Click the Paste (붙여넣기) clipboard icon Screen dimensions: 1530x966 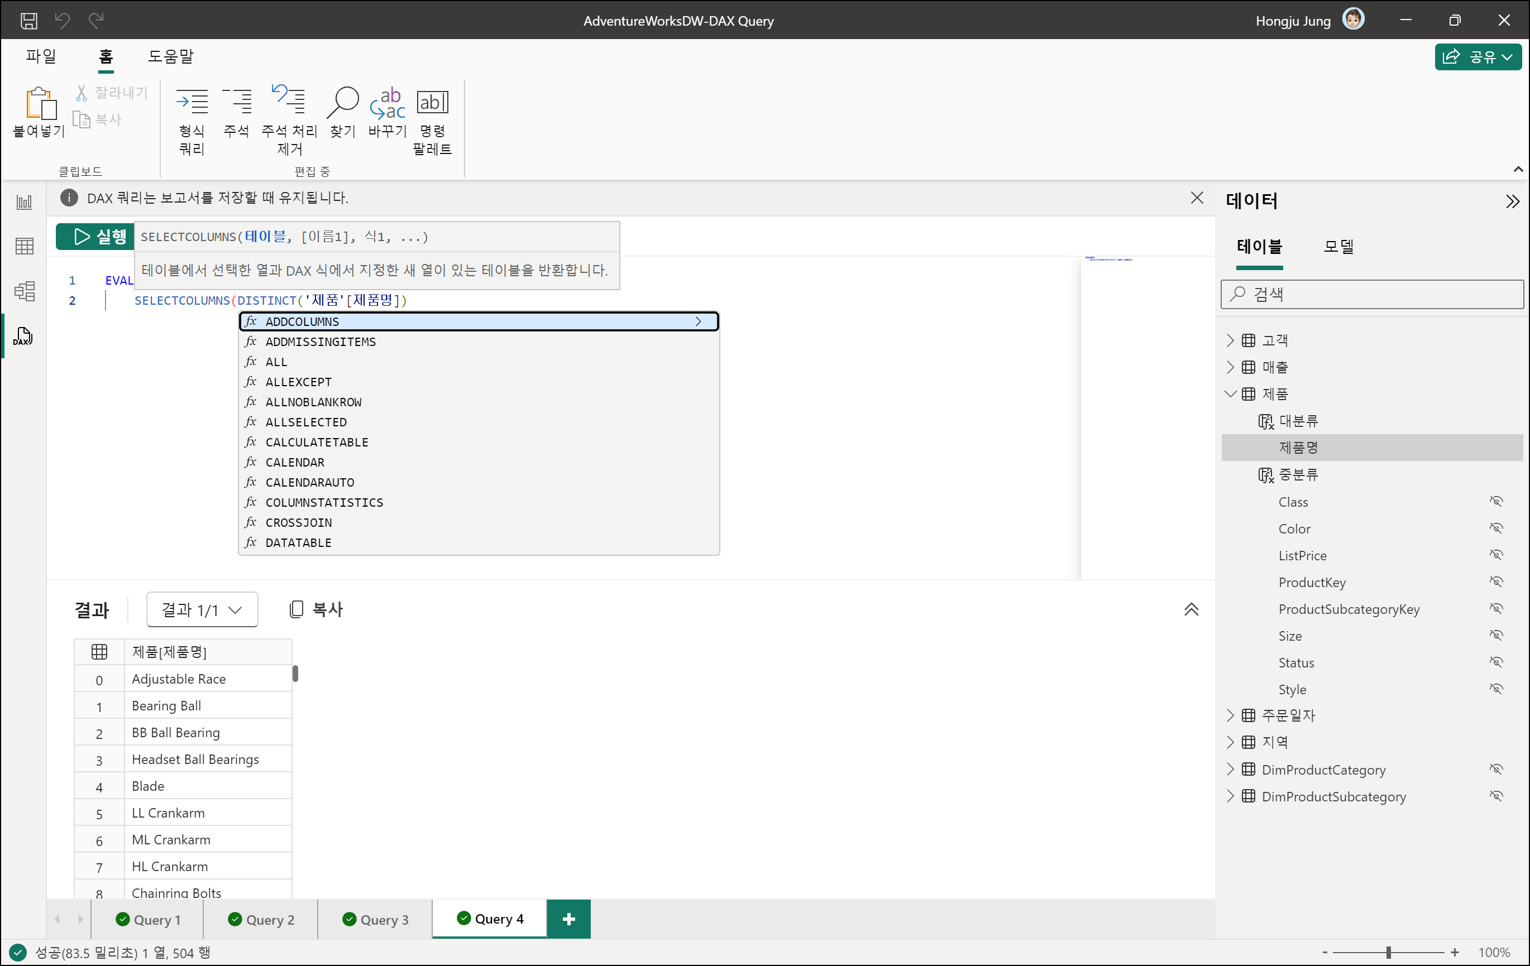pos(40,104)
